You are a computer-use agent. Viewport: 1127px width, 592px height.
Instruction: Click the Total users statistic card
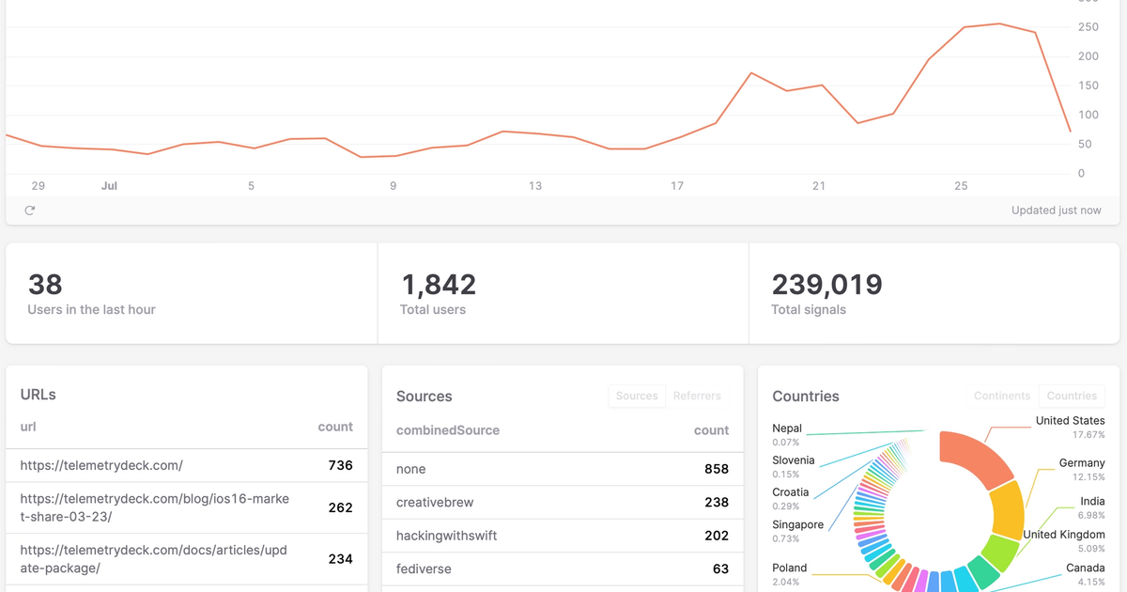click(560, 292)
